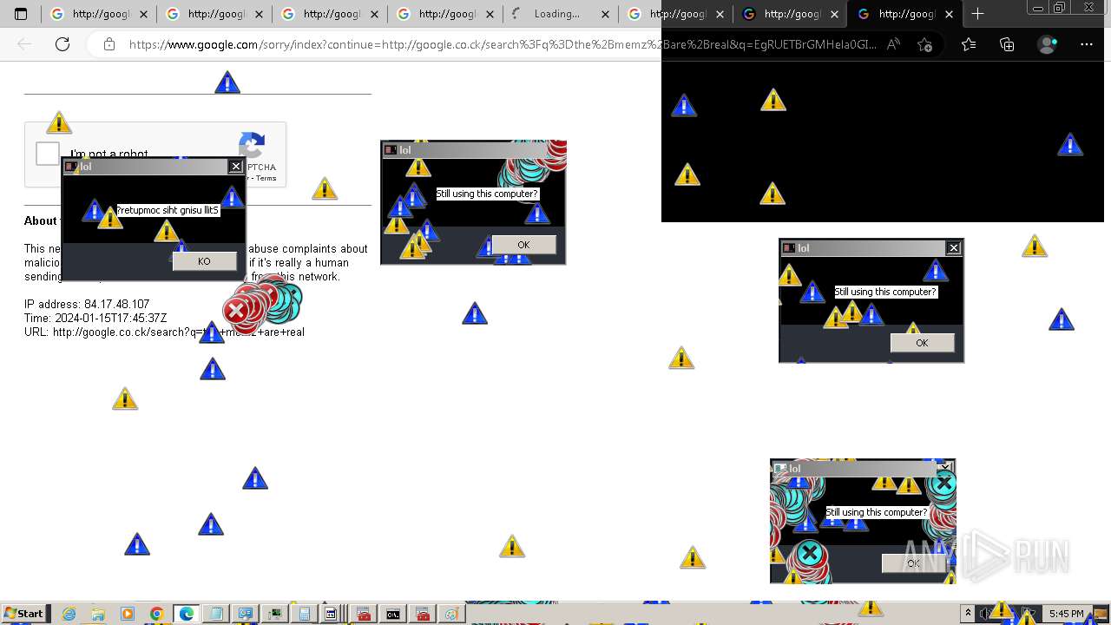The image size is (1111, 625).
Task: Click the mirrored '?retupmoc siht gnisu llitS' message
Action: [x=168, y=210]
